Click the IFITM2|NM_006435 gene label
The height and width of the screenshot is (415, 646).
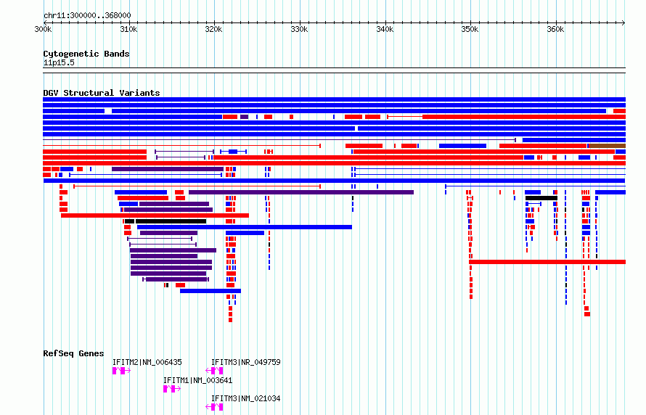pyautogui.click(x=147, y=362)
